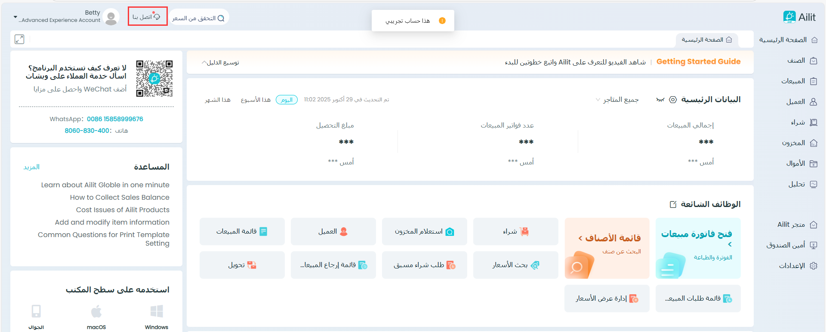This screenshot has width=826, height=332.
Task: Click the Ailit logo
Action: point(799,17)
